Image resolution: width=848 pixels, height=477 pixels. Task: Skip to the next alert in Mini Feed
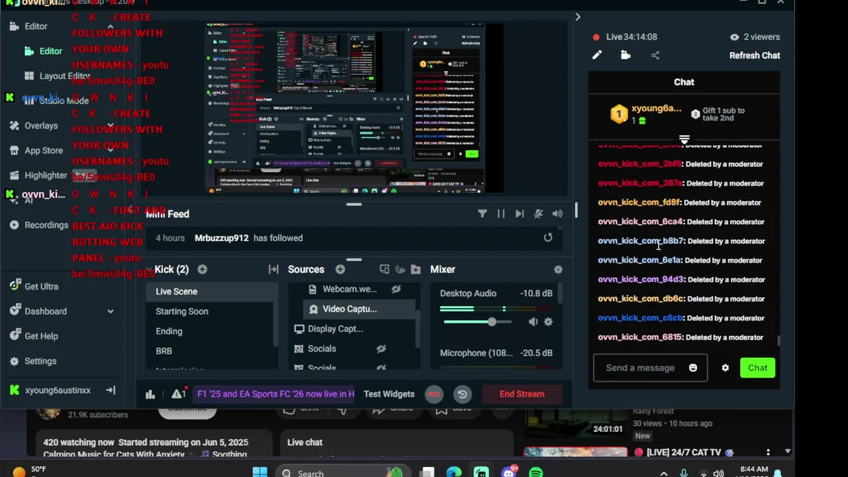519,214
